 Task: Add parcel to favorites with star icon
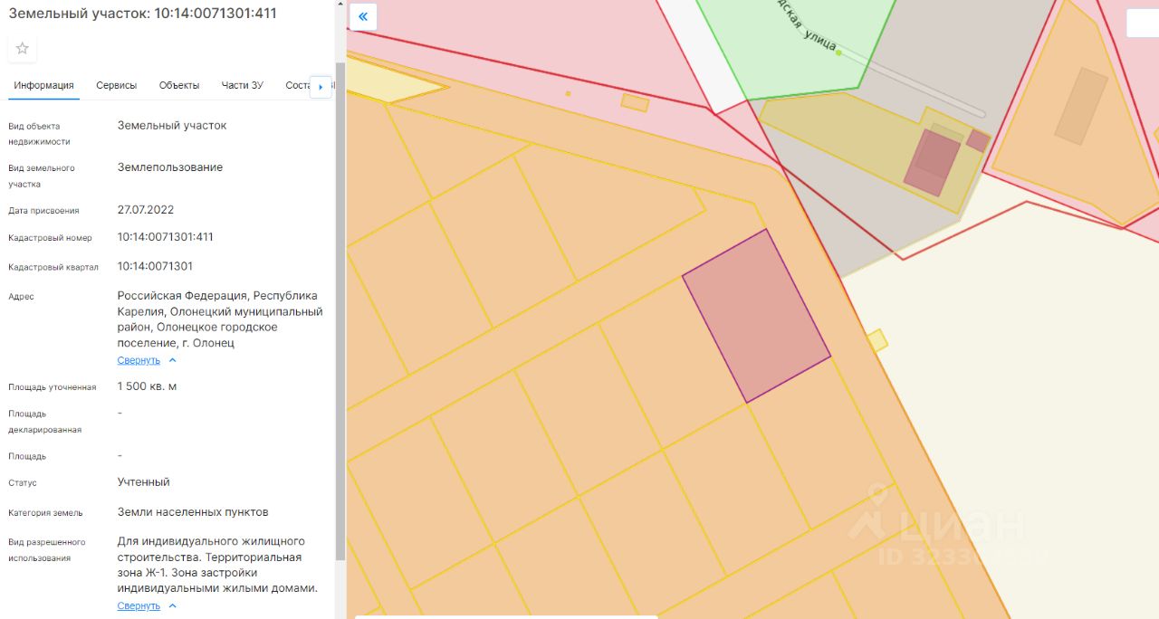23,49
